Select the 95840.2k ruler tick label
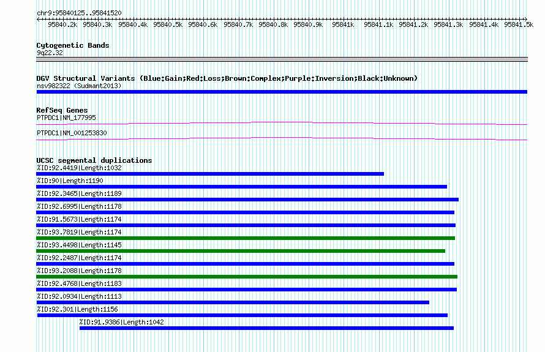The image size is (545, 352). (x=62, y=24)
